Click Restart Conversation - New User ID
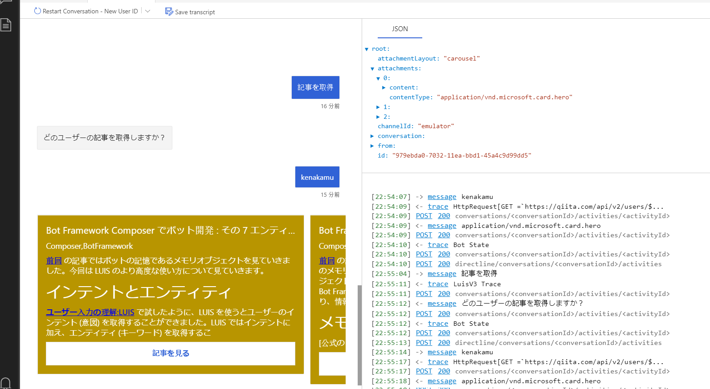The image size is (710, 389). [90, 11]
